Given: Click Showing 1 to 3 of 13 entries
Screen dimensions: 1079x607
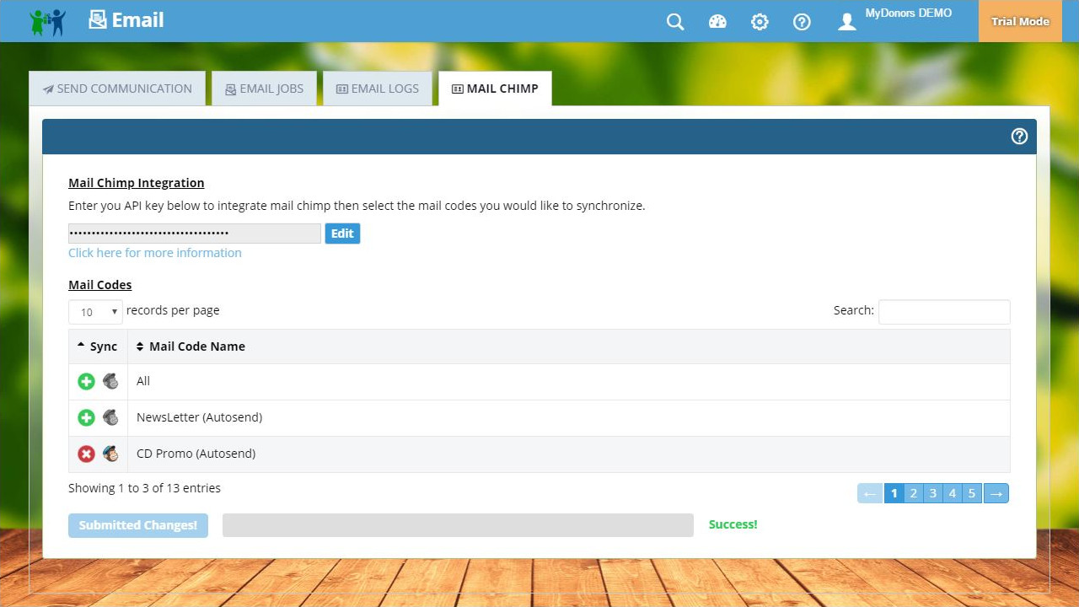Looking at the screenshot, I should click(144, 488).
